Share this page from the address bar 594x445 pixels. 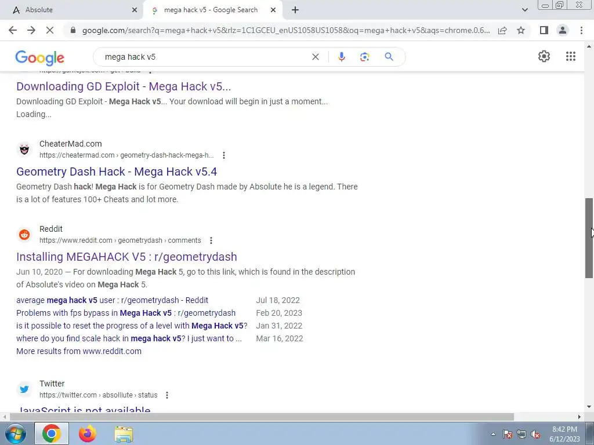pos(502,30)
